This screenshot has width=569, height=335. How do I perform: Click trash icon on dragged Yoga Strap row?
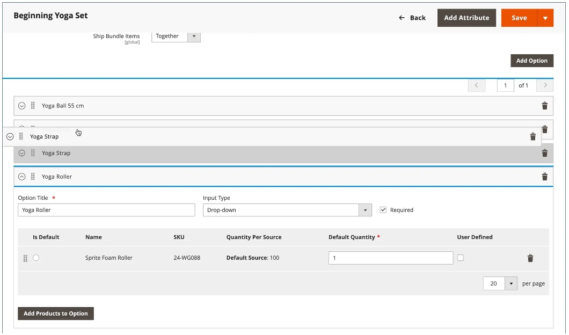pos(532,136)
